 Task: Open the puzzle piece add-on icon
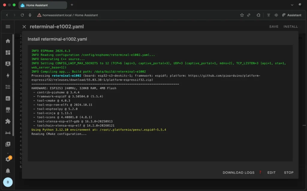coord(8,121)
